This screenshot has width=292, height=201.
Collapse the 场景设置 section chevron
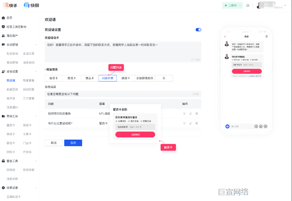tap(36, 188)
